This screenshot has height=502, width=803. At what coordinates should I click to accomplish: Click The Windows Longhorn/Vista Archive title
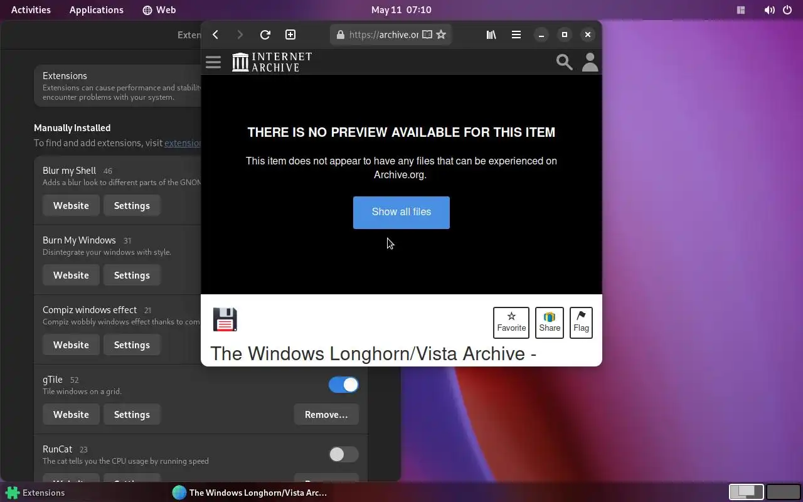coord(373,354)
